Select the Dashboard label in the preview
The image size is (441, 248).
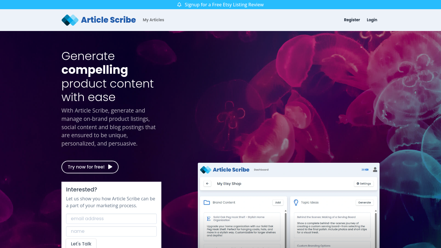pyautogui.click(x=261, y=170)
